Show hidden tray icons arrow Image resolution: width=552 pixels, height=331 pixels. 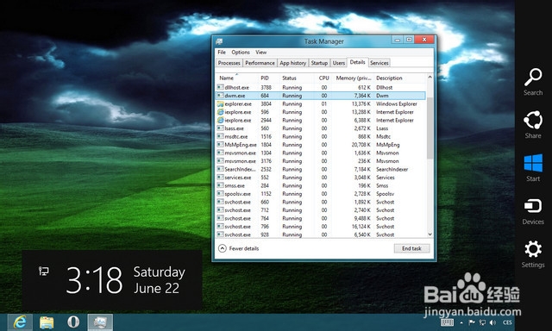pos(461,322)
